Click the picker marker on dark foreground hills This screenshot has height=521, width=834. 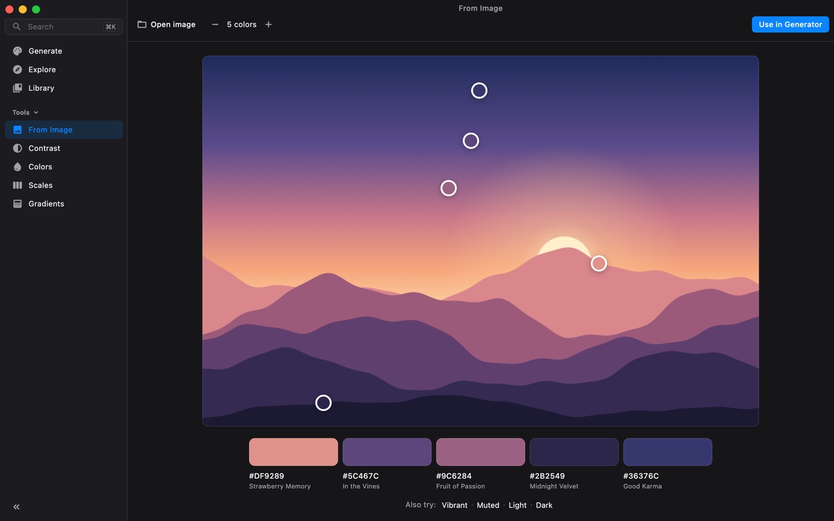[323, 403]
